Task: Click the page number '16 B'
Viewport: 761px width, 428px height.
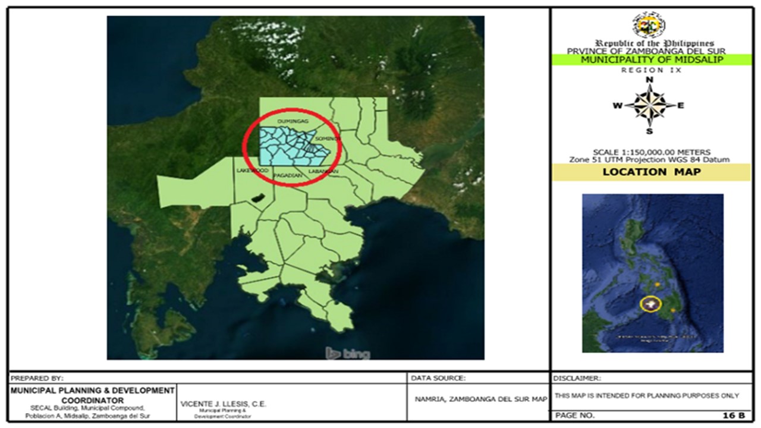Action: click(734, 416)
